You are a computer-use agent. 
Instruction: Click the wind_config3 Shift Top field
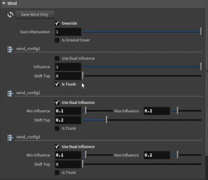click(x=68, y=164)
